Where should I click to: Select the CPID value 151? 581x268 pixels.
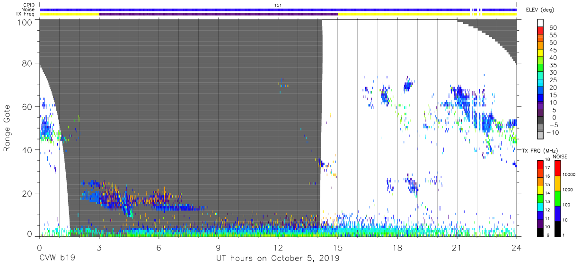click(278, 5)
